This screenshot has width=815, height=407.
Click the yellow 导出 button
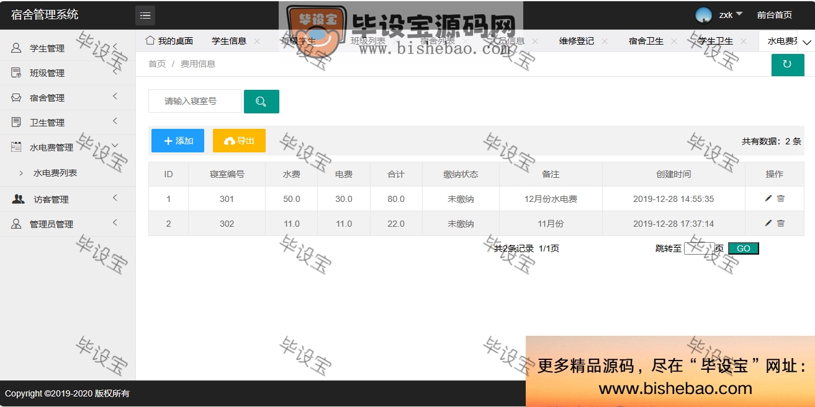239,141
